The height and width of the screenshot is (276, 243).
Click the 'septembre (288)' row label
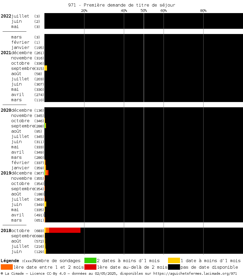coord(28,126)
